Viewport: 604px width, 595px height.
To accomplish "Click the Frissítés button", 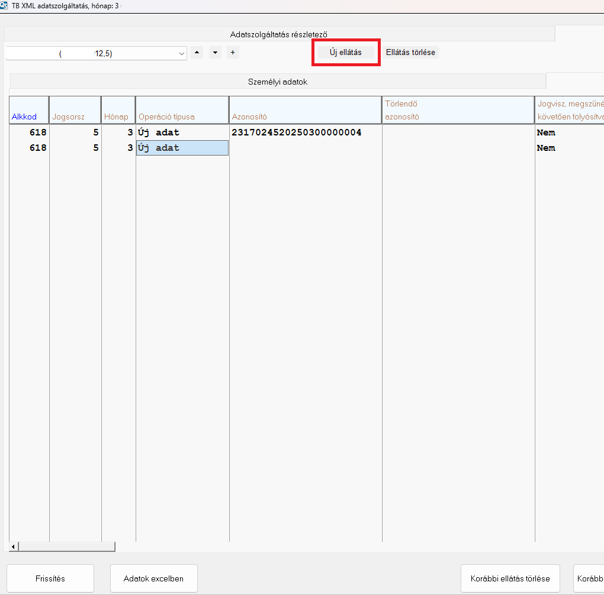I will [50, 578].
